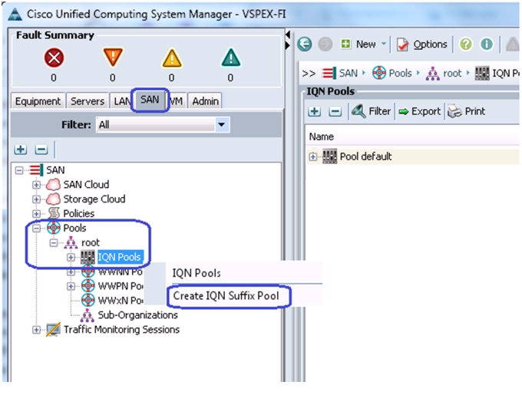
Task: Open the Options toolbar button
Action: pyautogui.click(x=421, y=44)
